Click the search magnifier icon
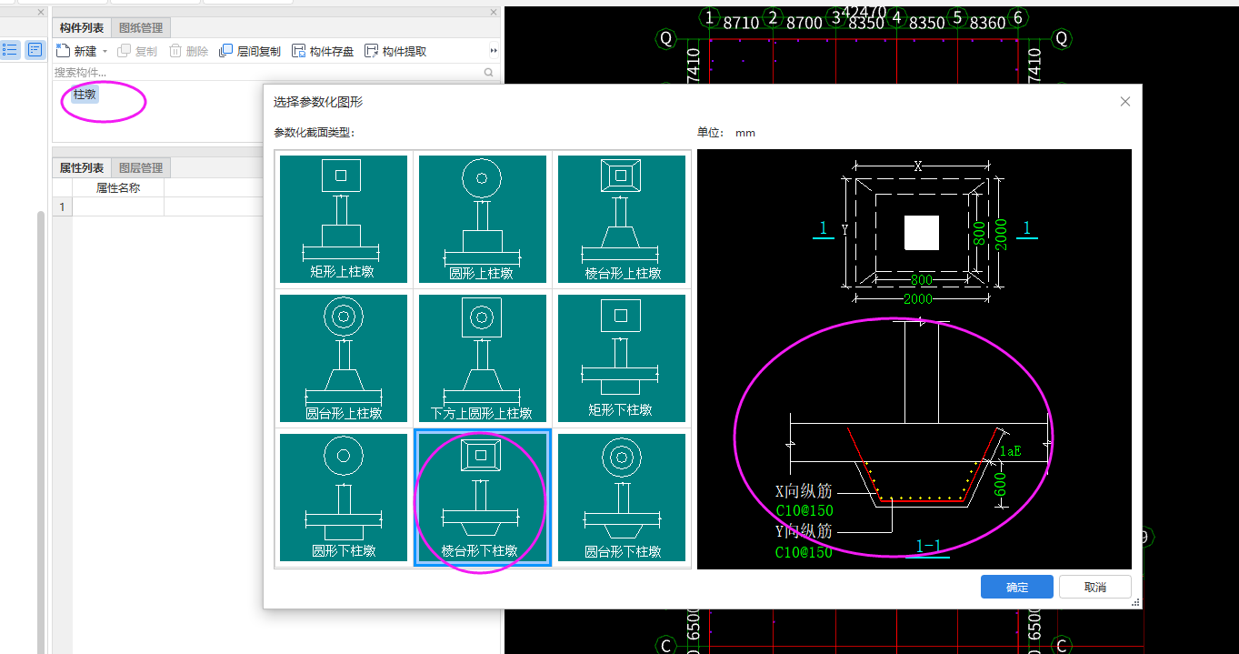Screen dimensions: 1239x654 [489, 72]
